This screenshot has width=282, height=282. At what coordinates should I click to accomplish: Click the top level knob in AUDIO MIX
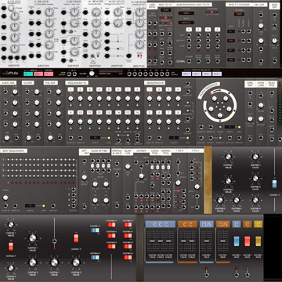point(15,92)
